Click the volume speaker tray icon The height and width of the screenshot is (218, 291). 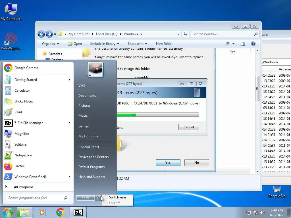pos(262,213)
